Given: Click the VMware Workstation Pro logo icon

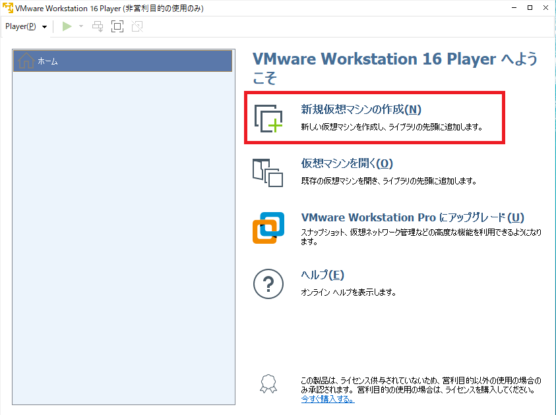Looking at the screenshot, I should [268, 228].
